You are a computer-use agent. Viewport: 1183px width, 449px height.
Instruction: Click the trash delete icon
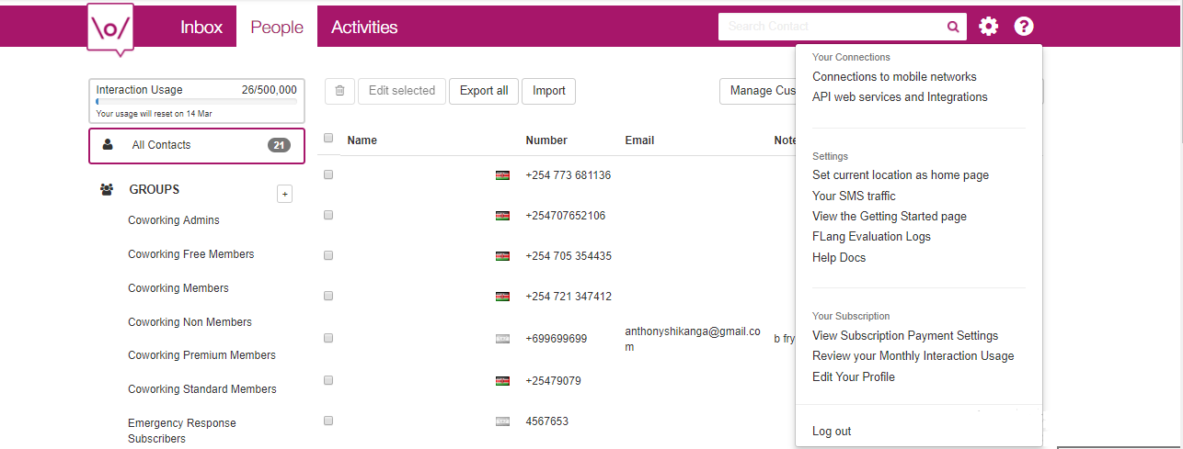coord(339,91)
